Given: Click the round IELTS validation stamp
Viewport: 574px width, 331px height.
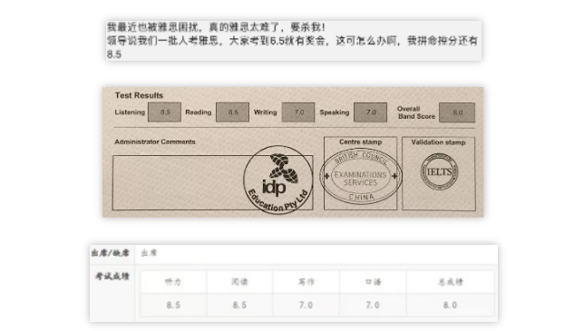Looking at the screenshot, I should pyautogui.click(x=439, y=171).
